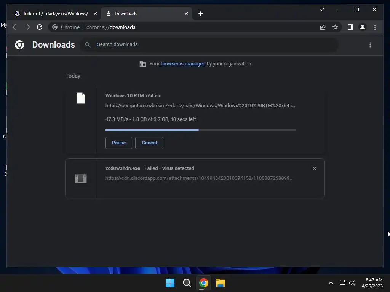
Task: Remove xcduw3hdn.exe from the list
Action: (x=314, y=168)
